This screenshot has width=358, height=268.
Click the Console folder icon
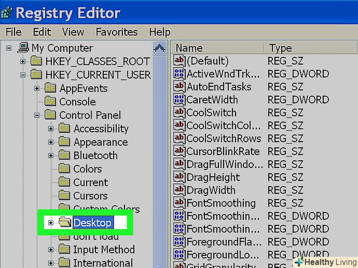[50, 101]
